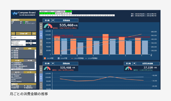Select the 年月 vertical tab in lower chart
Image resolution: width=171 pixels, height=101 pixels.
[41, 77]
